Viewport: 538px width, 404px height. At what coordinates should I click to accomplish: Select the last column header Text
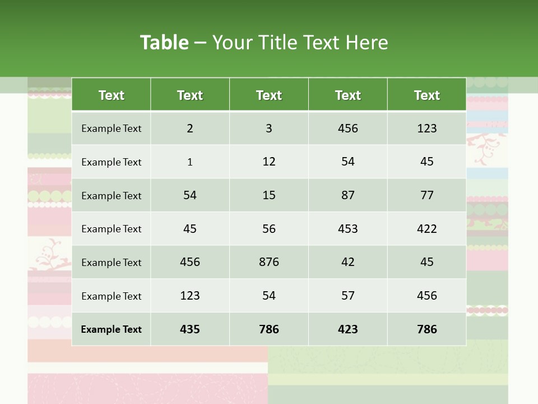(x=426, y=95)
